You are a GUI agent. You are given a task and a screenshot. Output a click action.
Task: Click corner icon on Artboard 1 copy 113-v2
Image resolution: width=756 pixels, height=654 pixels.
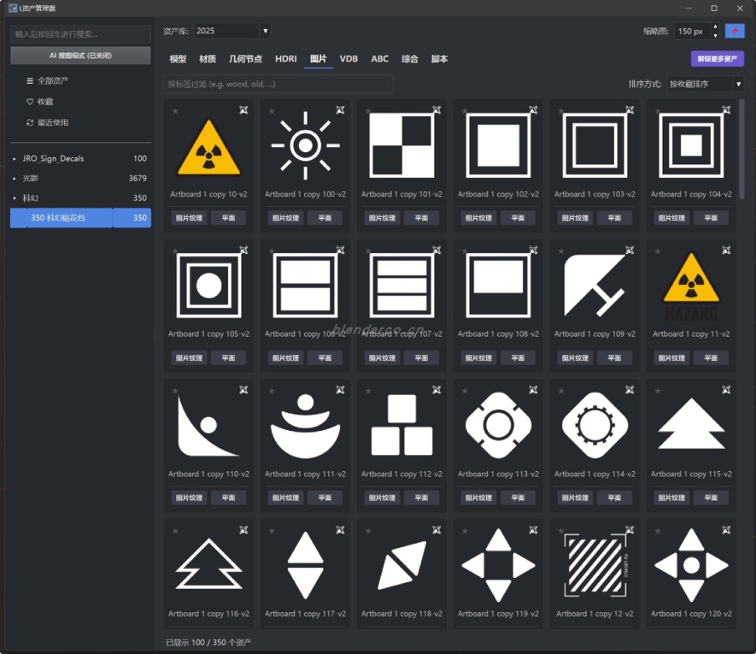[533, 390]
